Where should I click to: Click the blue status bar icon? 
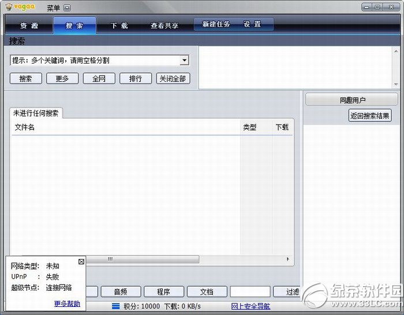point(116,306)
